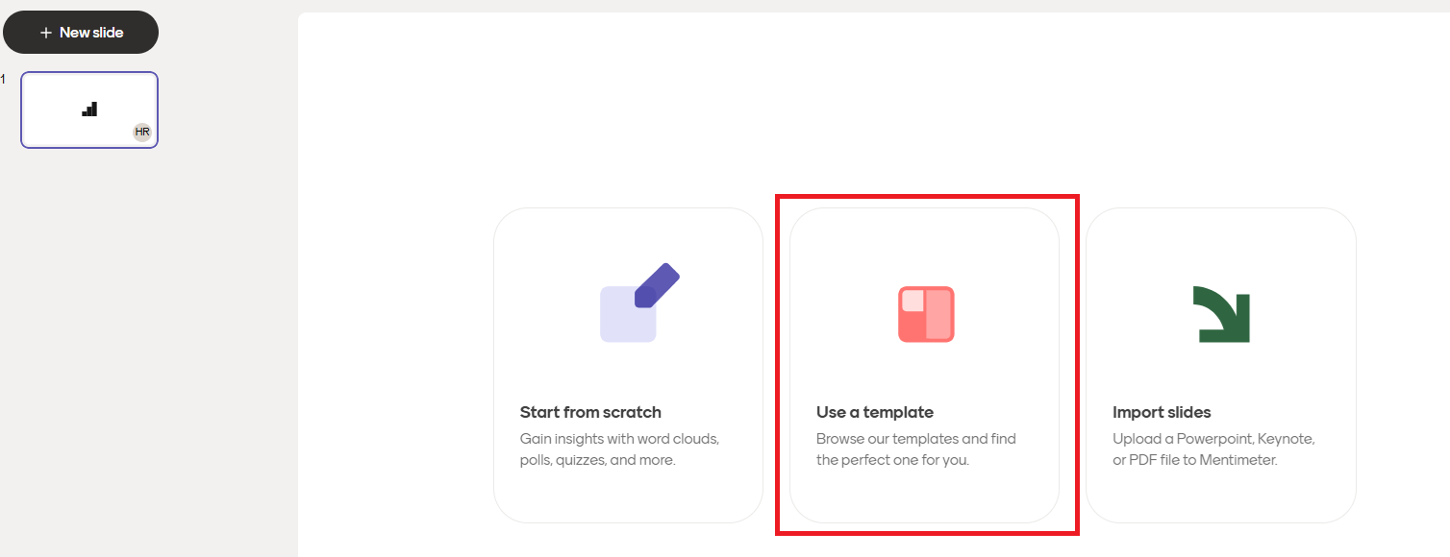This screenshot has width=1450, height=557.
Task: Click the slide number 1 label
Action: pos(3,80)
